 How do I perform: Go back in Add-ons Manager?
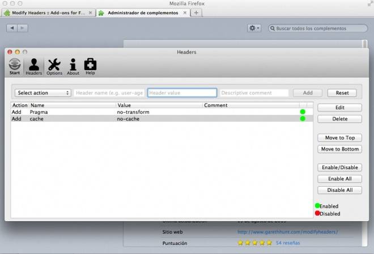point(12,28)
